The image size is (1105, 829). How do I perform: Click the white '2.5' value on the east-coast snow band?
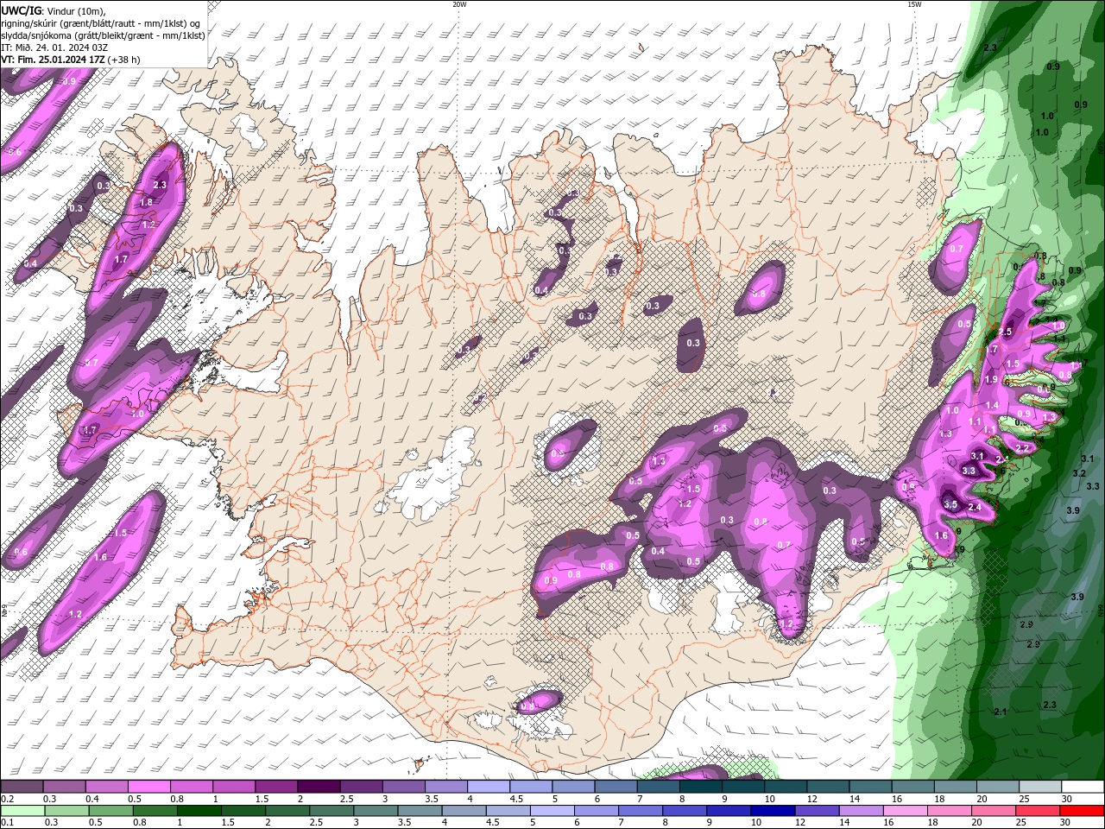[x=1005, y=332]
